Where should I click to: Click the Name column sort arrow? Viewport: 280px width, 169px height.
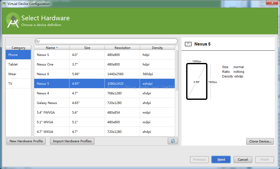coord(57,48)
